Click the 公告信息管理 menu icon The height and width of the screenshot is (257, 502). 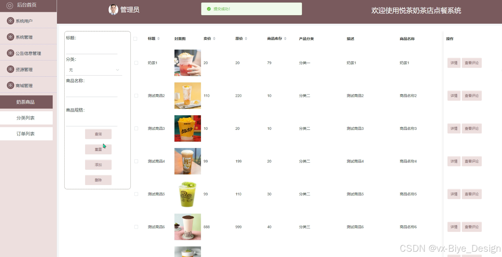tap(11, 53)
